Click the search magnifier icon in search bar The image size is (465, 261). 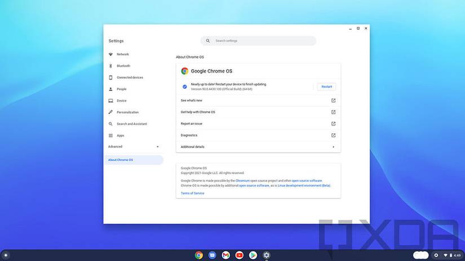click(x=208, y=41)
